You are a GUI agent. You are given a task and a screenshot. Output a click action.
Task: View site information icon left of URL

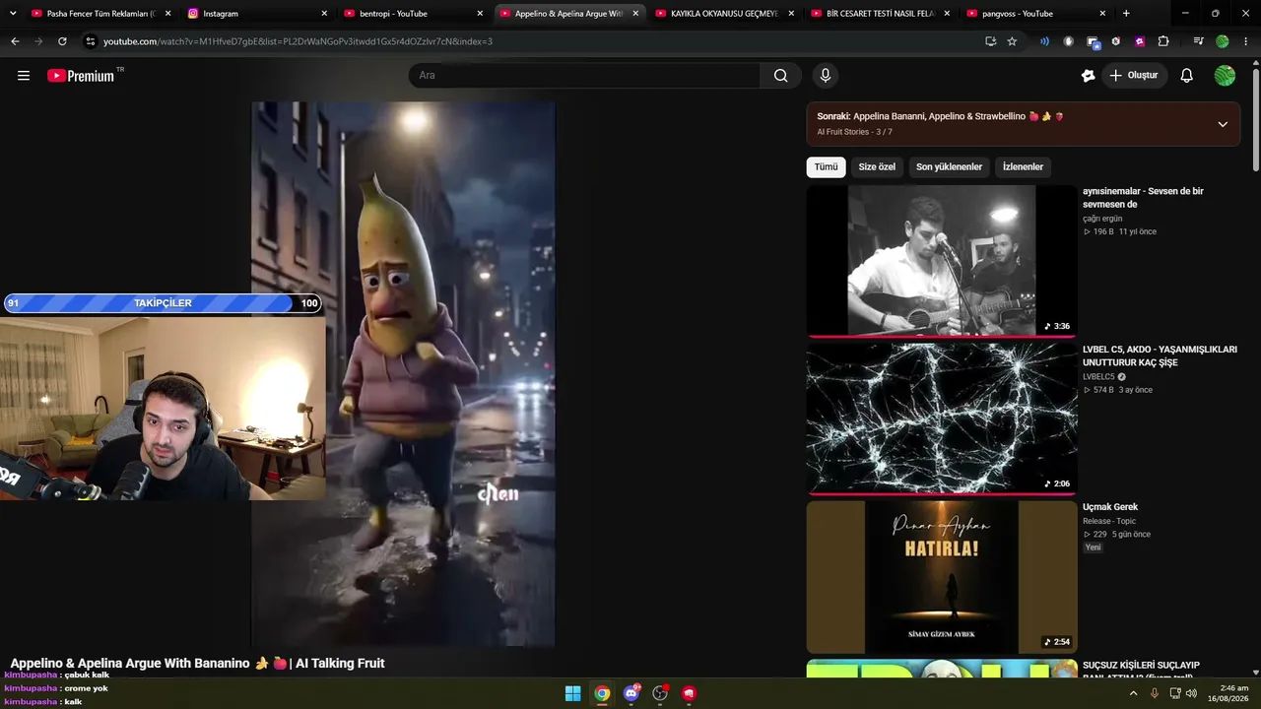point(91,41)
